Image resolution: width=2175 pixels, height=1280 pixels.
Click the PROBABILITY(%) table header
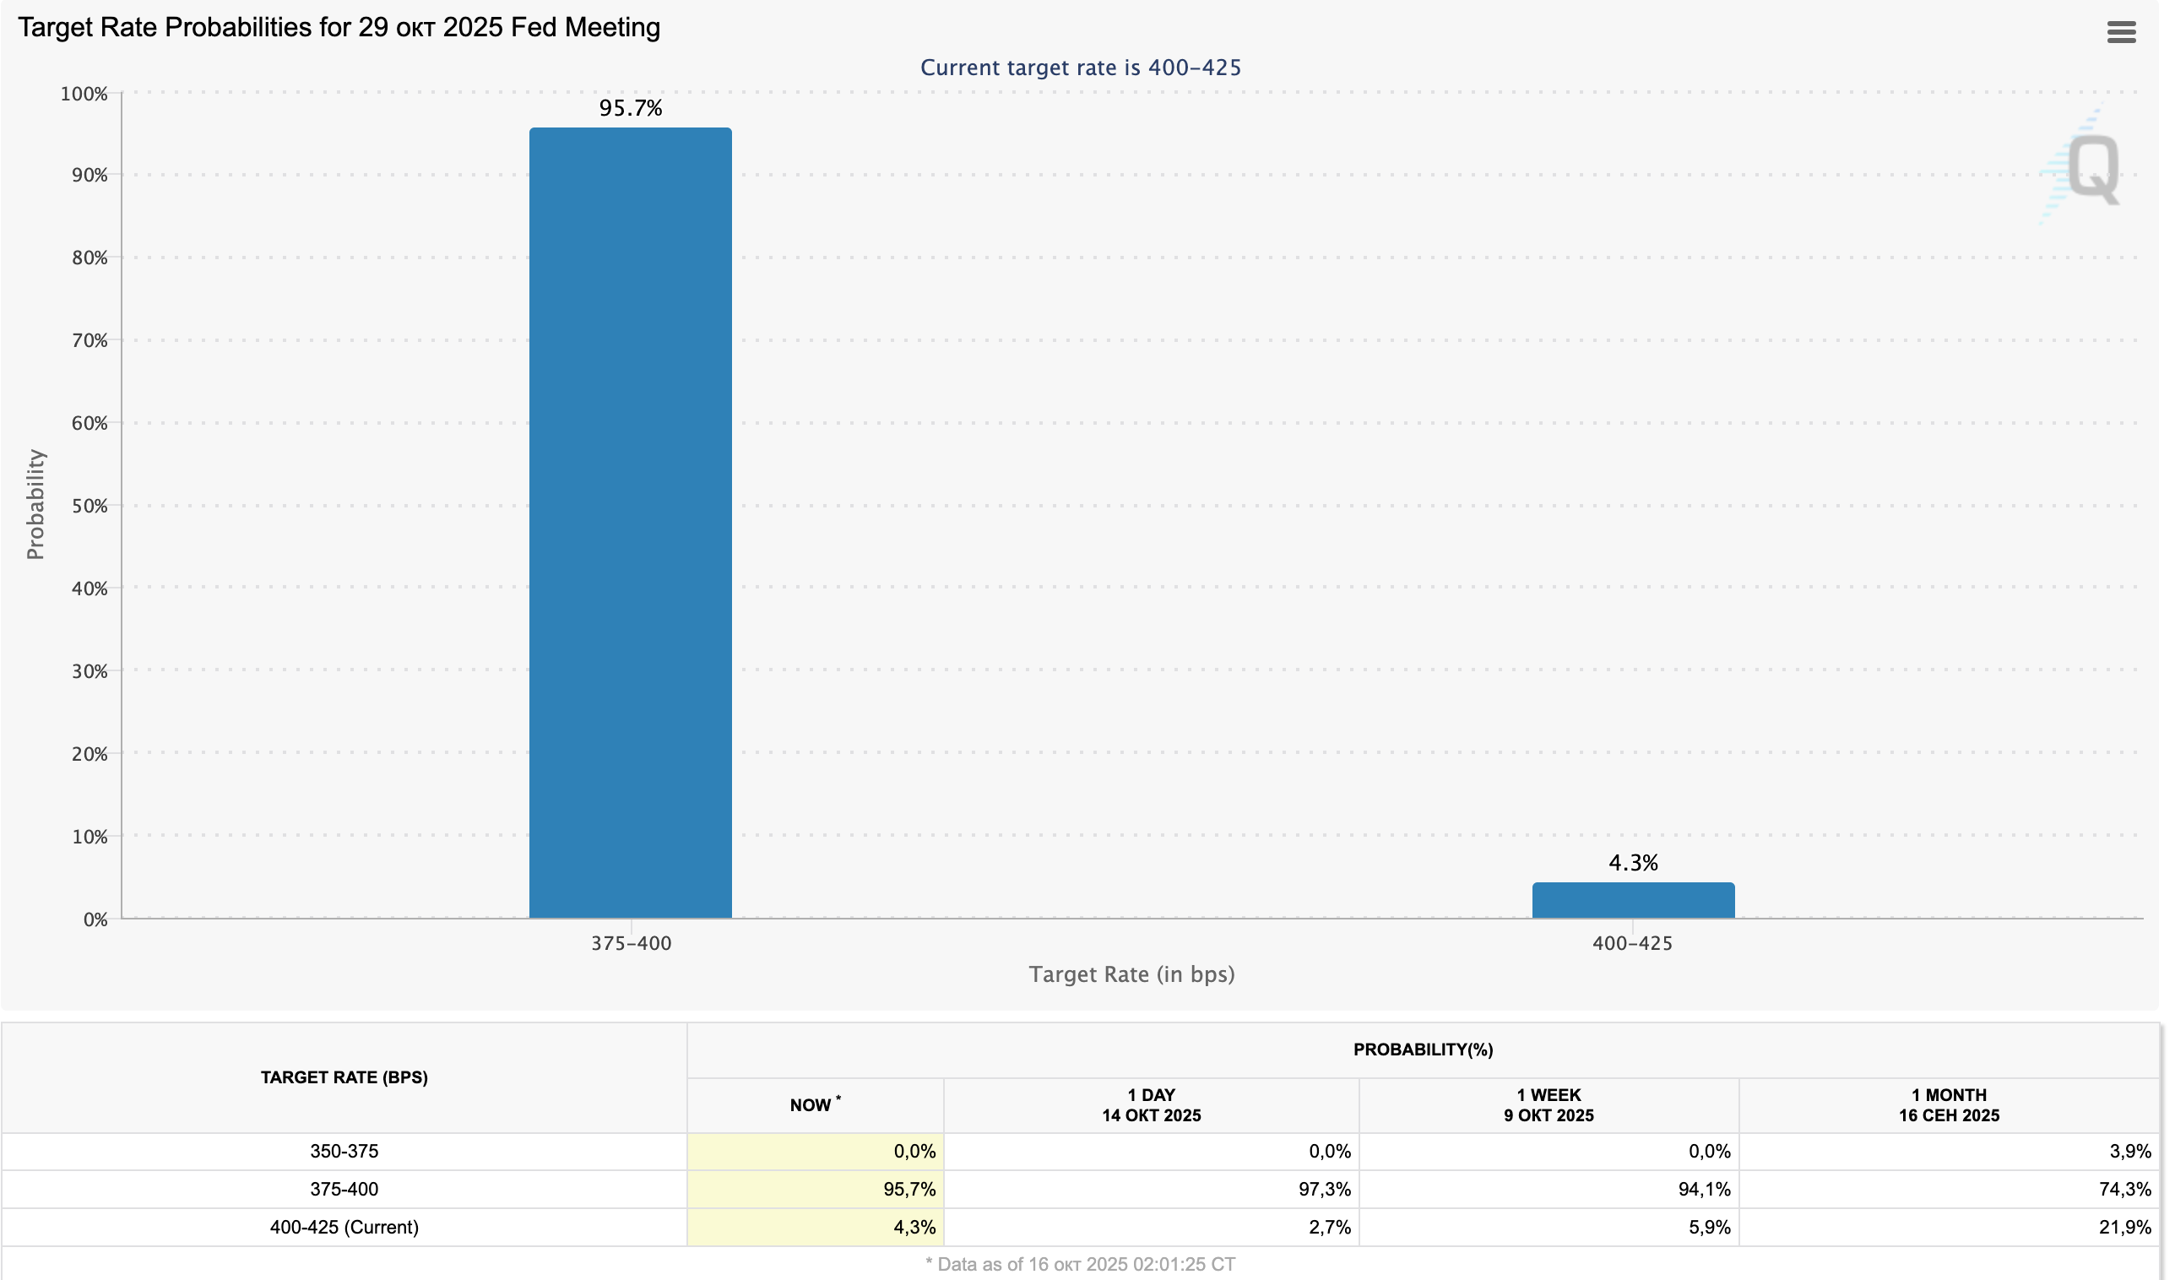tap(1422, 1049)
